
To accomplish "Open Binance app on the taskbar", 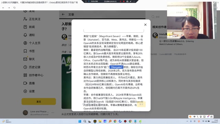I will pos(95,121).
